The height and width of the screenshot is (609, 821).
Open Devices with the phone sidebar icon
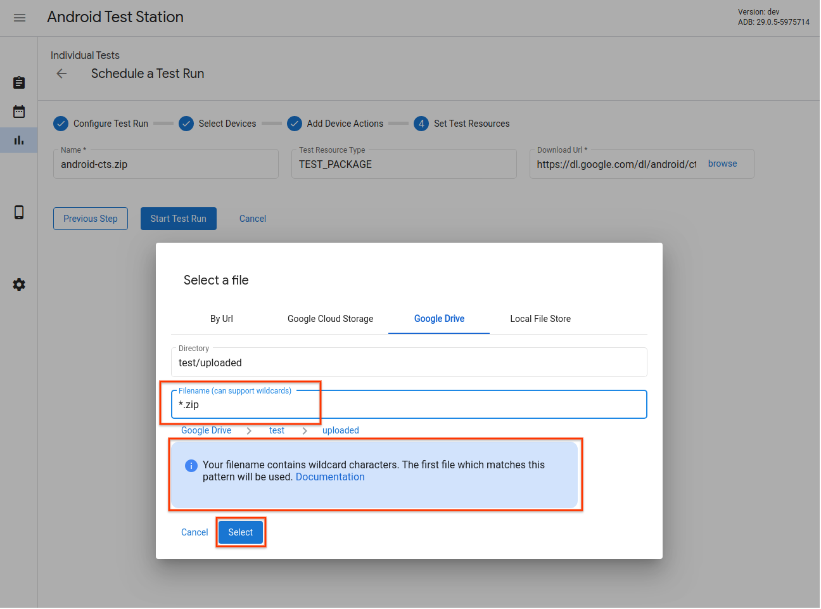click(18, 212)
